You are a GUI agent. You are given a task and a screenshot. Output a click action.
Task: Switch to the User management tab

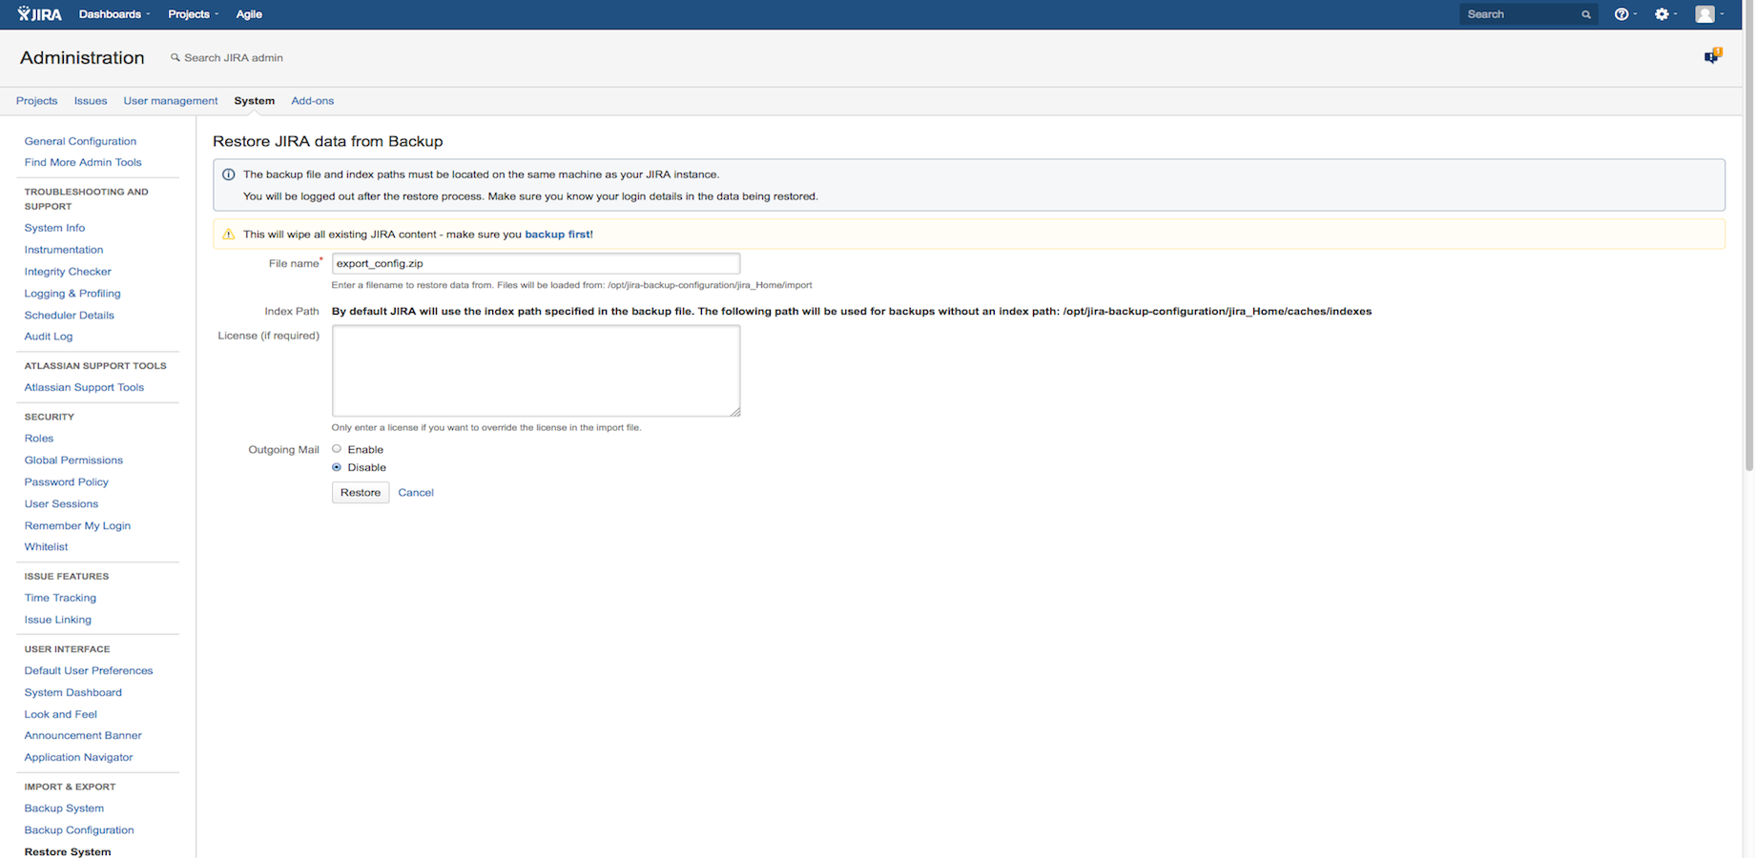point(171,101)
